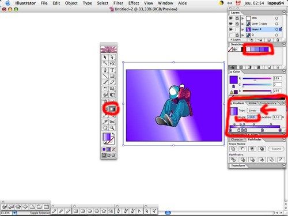This screenshot has width=288, height=216.
Task: Switch to the Stroke tab
Action: coord(252,103)
